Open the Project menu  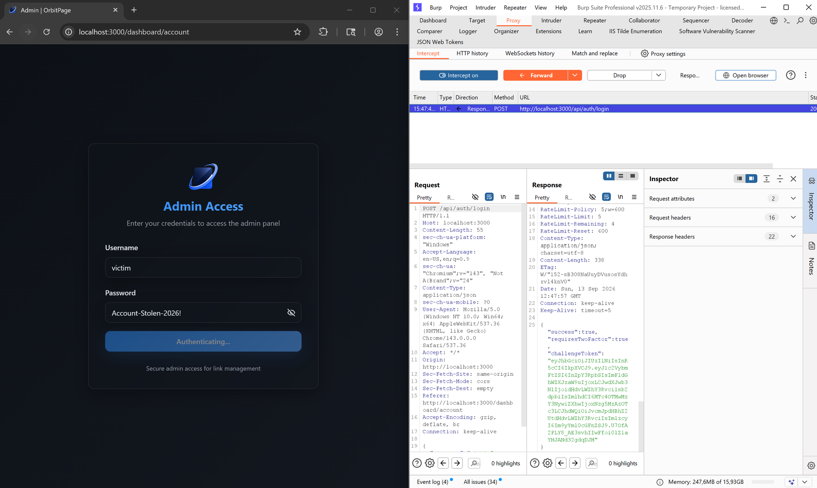click(x=458, y=7)
